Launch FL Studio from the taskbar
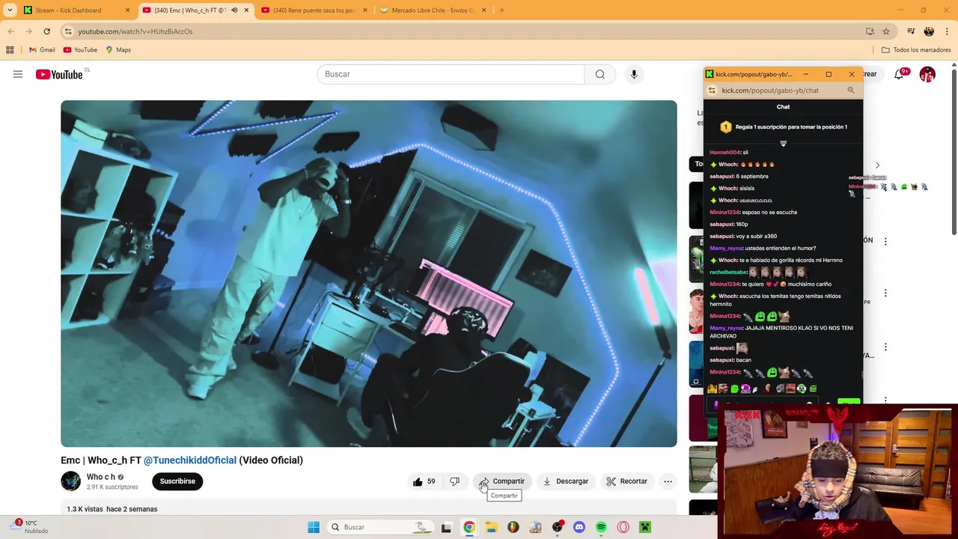The width and height of the screenshot is (958, 539). (513, 527)
